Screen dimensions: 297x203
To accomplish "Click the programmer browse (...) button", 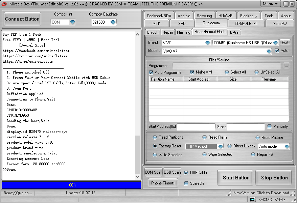I will 286,66.
